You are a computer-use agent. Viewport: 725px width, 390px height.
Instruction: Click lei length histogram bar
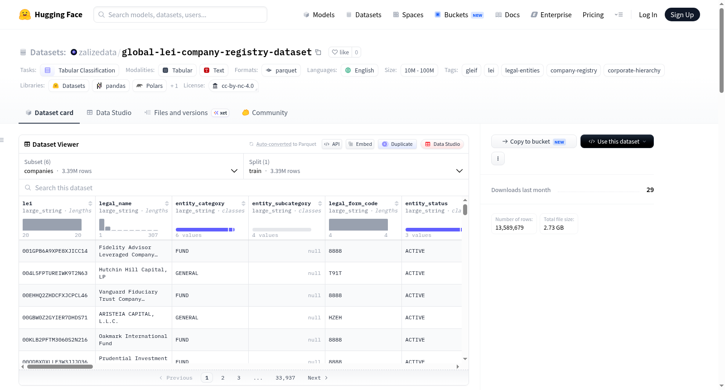[52, 225]
